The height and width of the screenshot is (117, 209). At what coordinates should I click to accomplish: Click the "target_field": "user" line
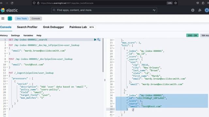pyautogui.click(x=35, y=95)
